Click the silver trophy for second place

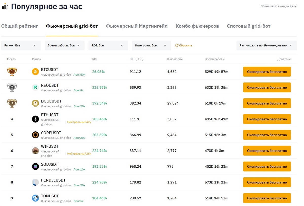coord(12,87)
